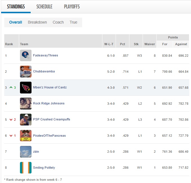
Task: Click Smiling Politely striped team logo
Action: coord(26,168)
